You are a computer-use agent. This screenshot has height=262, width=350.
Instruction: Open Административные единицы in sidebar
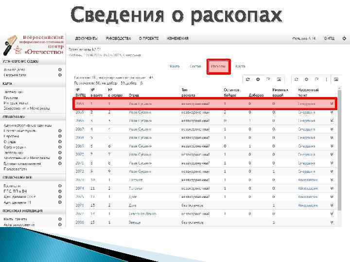point(28,126)
